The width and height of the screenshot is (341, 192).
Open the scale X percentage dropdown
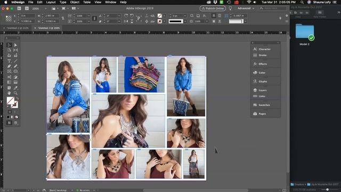tap(89, 15)
